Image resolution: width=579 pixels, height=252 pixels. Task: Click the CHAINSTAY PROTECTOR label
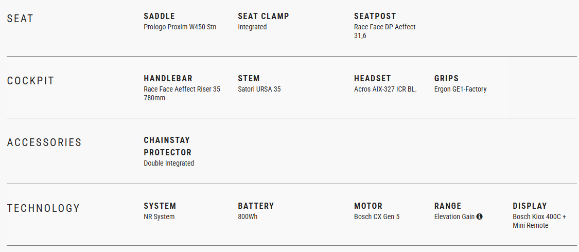pyautogui.click(x=168, y=147)
